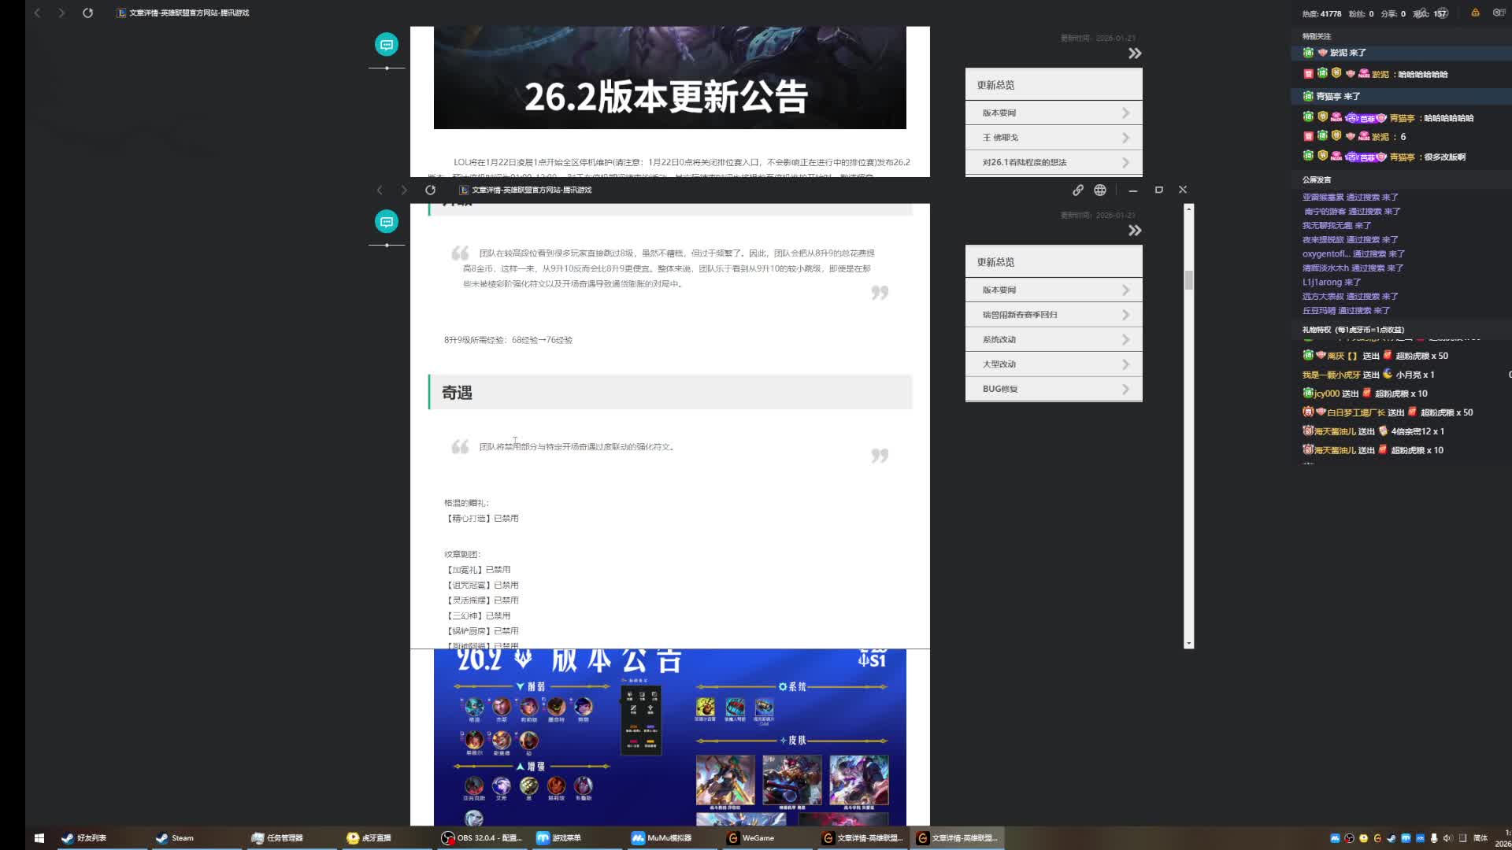Expand the BUG修复 section
This screenshot has width=1512, height=850.
pyautogui.click(x=1053, y=389)
